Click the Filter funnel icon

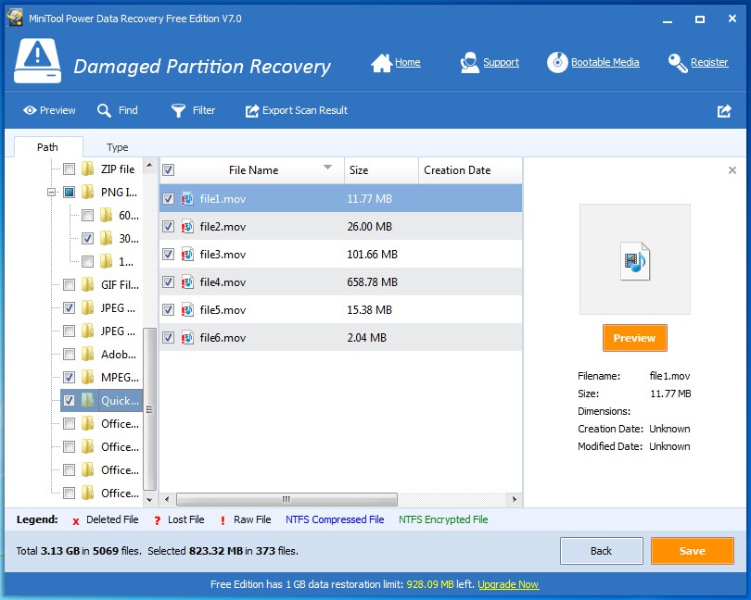tap(178, 110)
